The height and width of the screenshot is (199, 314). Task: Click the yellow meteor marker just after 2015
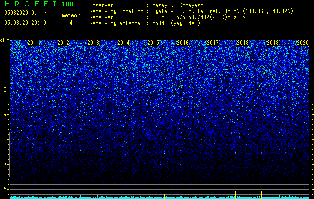(164, 196)
